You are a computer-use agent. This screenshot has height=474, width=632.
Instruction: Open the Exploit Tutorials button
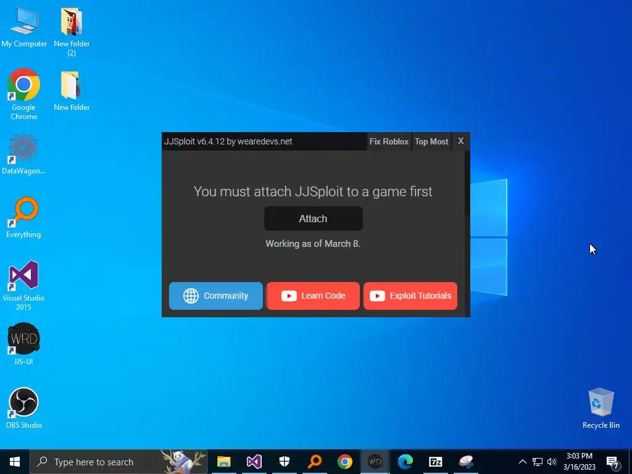point(410,296)
